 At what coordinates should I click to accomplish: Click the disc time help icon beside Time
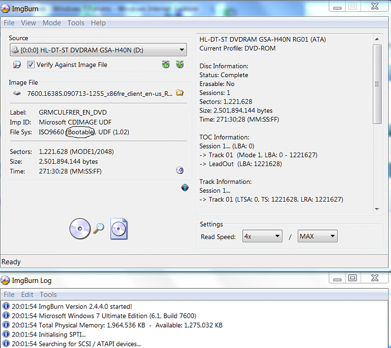[180, 170]
